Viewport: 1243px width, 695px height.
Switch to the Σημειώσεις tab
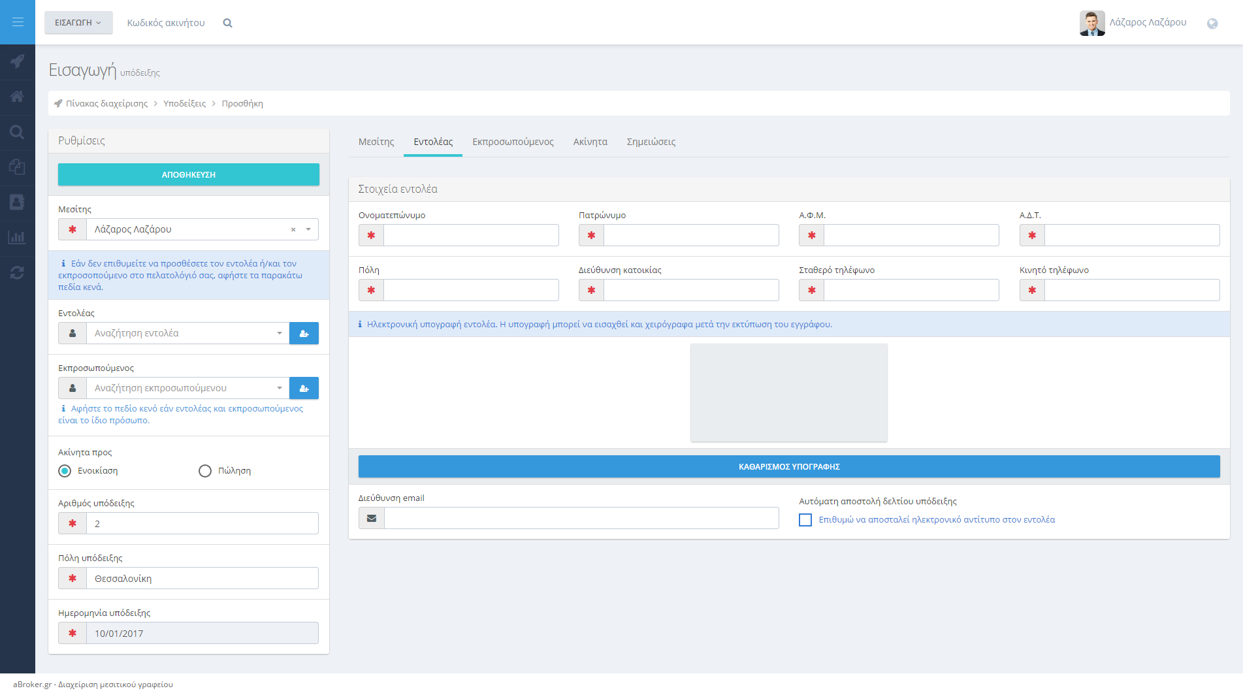(651, 142)
